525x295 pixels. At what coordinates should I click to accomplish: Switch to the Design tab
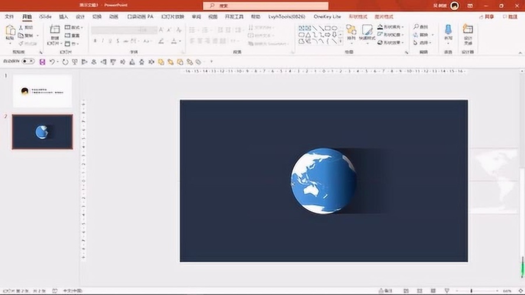[x=80, y=16]
